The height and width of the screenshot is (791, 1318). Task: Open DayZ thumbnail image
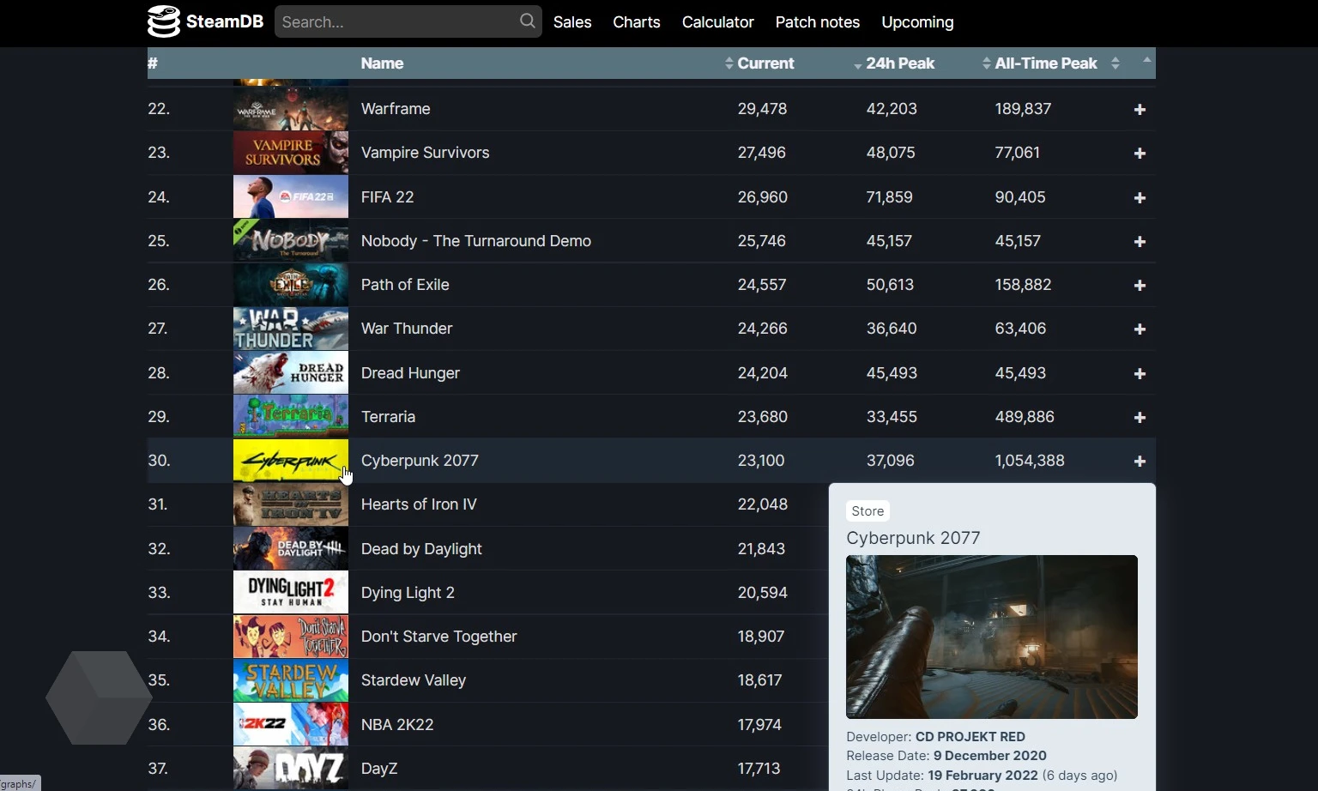coord(291,768)
